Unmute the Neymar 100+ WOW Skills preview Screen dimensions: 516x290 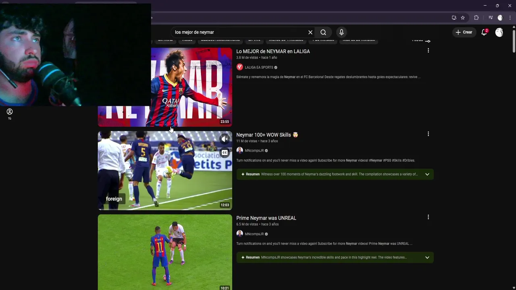click(225, 139)
